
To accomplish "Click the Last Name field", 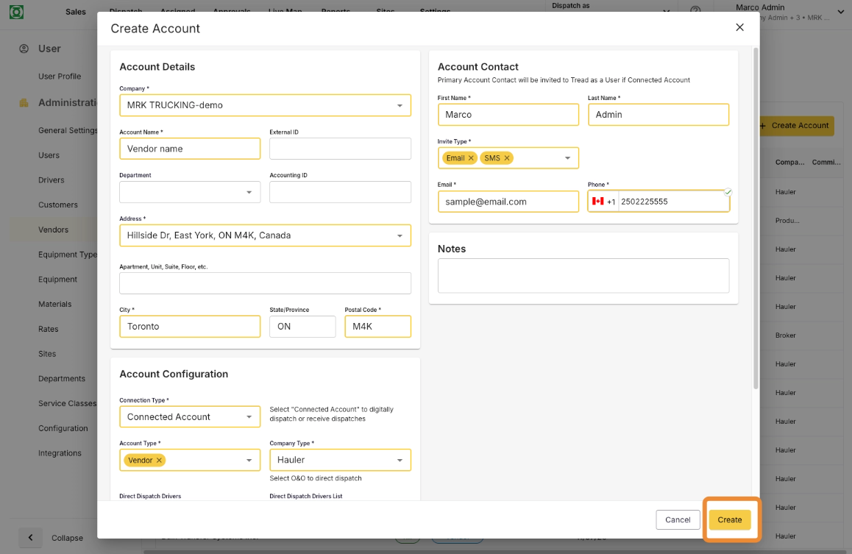I will tap(658, 115).
